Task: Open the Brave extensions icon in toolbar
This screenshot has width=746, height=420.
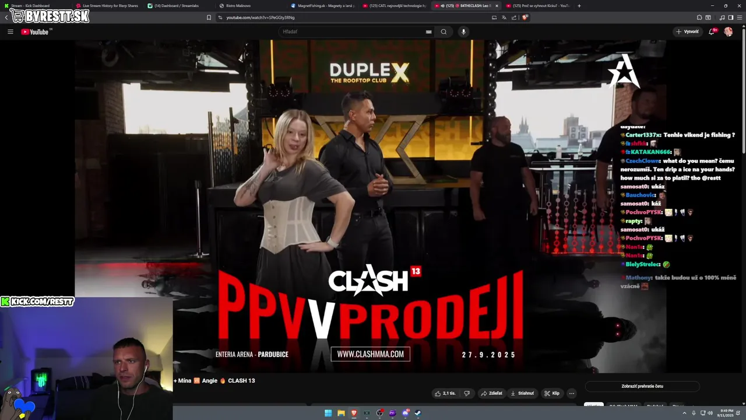Action: pos(699,17)
